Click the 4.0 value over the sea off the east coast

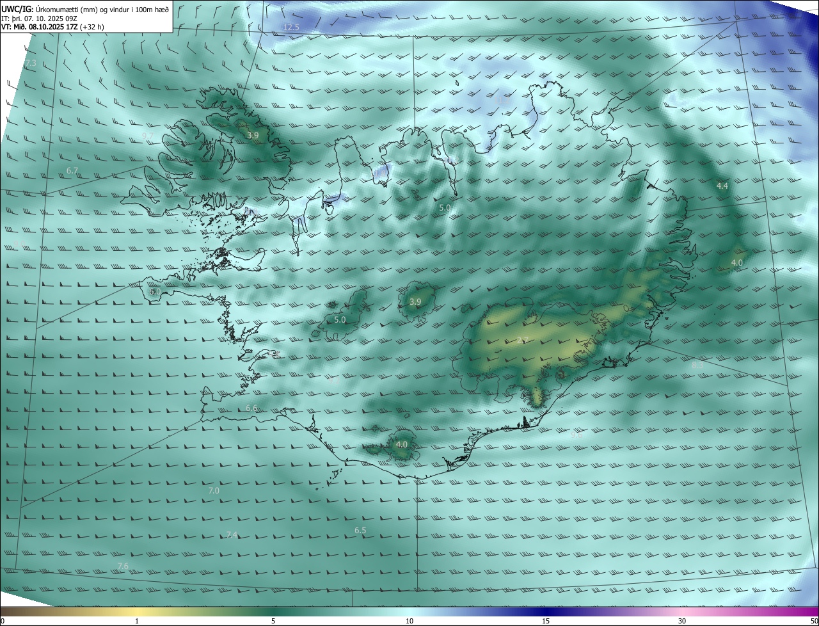(x=737, y=262)
